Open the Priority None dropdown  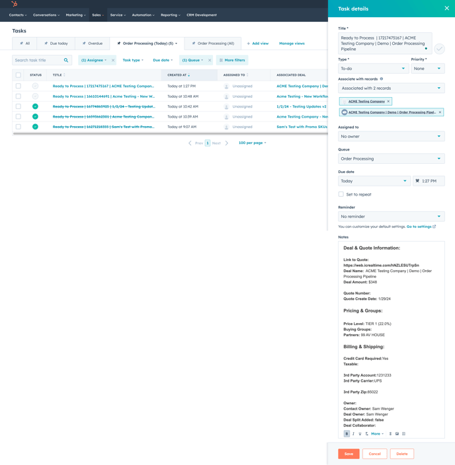(x=428, y=69)
